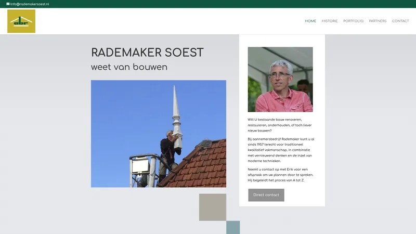The image size is (416, 234).
Task: Open the Portfolio menu item
Action: [353, 21]
